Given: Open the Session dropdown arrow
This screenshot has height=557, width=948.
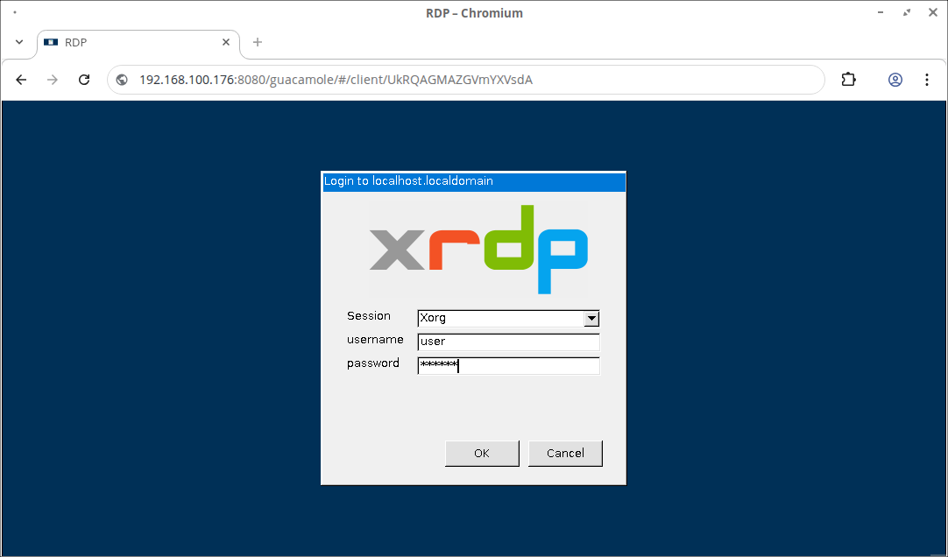Looking at the screenshot, I should click(x=591, y=319).
